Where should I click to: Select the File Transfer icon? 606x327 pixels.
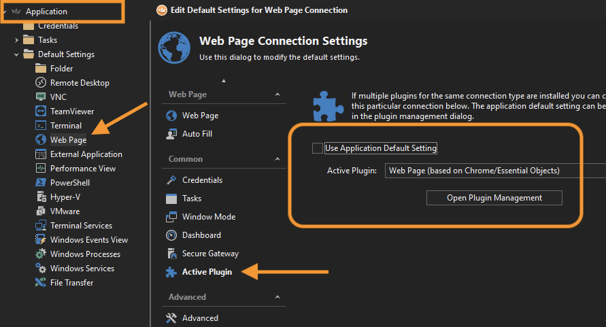coord(40,283)
